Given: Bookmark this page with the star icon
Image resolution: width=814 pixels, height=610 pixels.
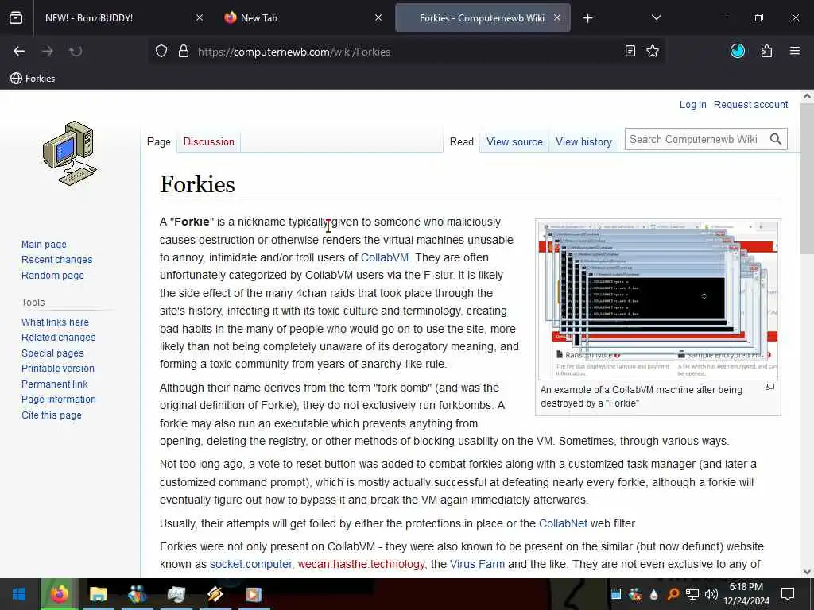Looking at the screenshot, I should click(x=653, y=51).
